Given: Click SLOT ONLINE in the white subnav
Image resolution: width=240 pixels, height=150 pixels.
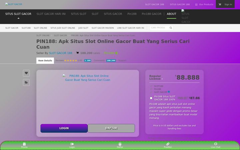Looking at the screenshot, I should (40, 28).
